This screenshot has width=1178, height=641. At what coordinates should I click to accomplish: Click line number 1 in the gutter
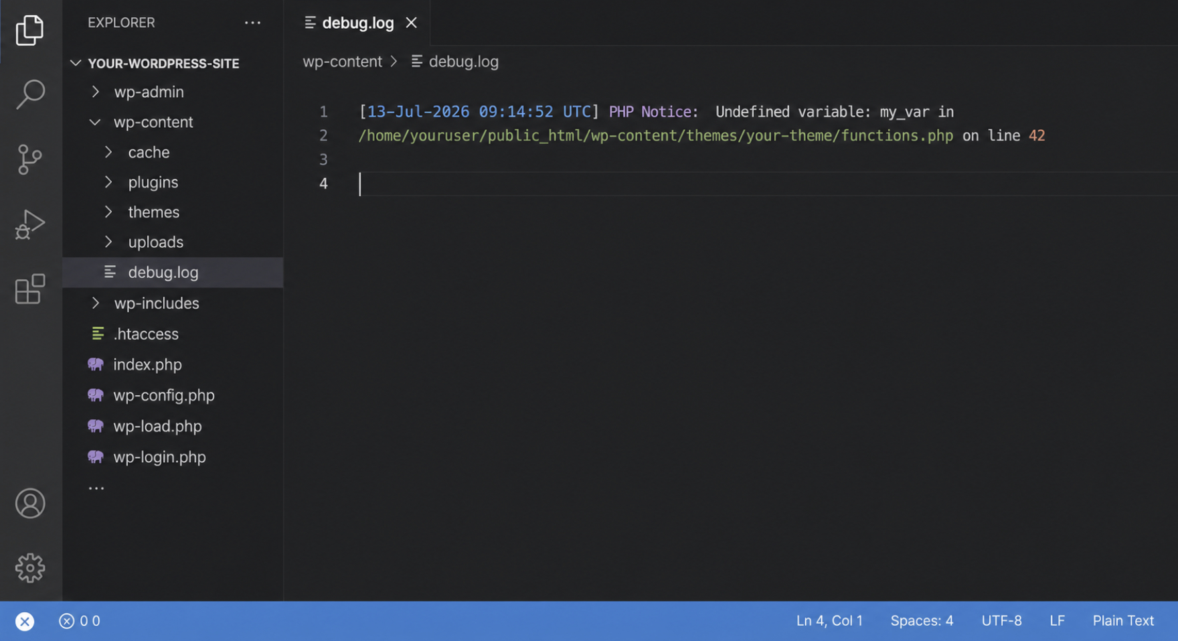pyautogui.click(x=323, y=111)
